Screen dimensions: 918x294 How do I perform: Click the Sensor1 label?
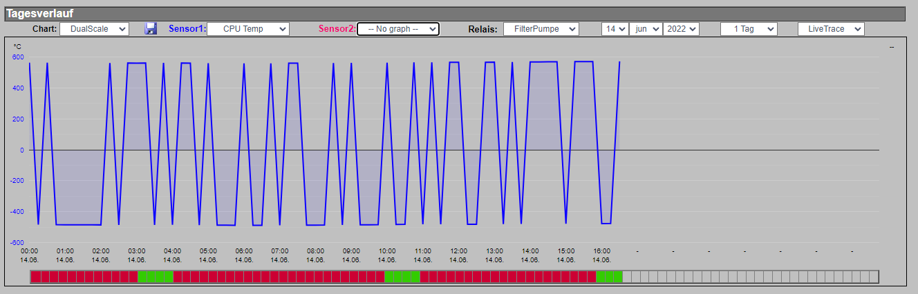[187, 29]
